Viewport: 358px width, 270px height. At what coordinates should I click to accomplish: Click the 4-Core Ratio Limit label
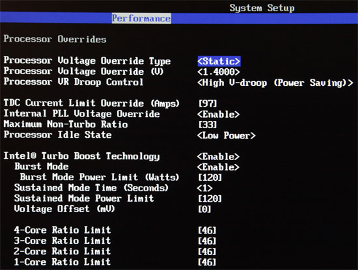click(x=62, y=230)
